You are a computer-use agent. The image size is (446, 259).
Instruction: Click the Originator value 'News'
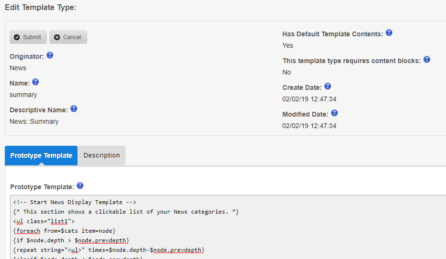[x=18, y=68]
